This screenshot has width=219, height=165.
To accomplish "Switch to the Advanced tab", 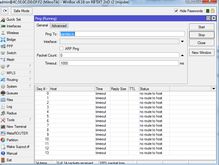I will tap(59, 26).
